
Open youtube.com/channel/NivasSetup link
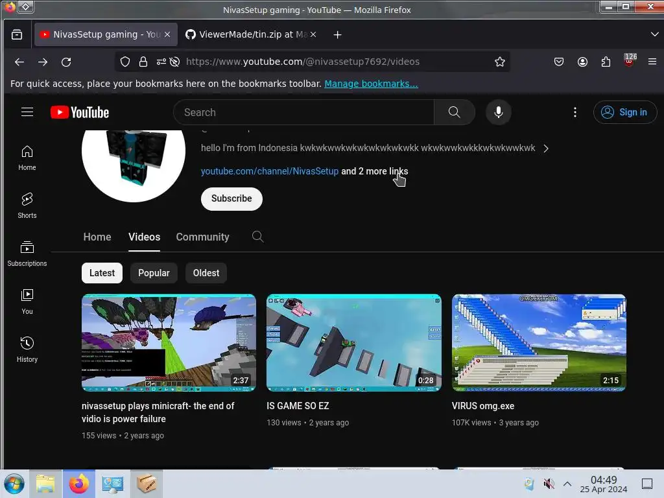click(x=270, y=171)
